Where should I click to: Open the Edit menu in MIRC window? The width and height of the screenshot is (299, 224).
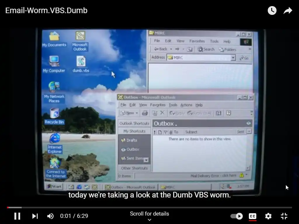(168, 41)
